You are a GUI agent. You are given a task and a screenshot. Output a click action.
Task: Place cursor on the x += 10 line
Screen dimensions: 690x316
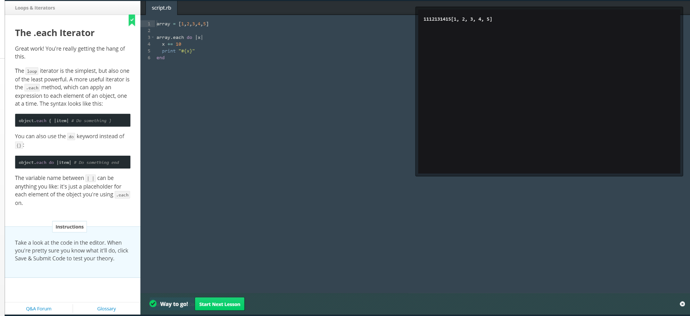pos(172,44)
